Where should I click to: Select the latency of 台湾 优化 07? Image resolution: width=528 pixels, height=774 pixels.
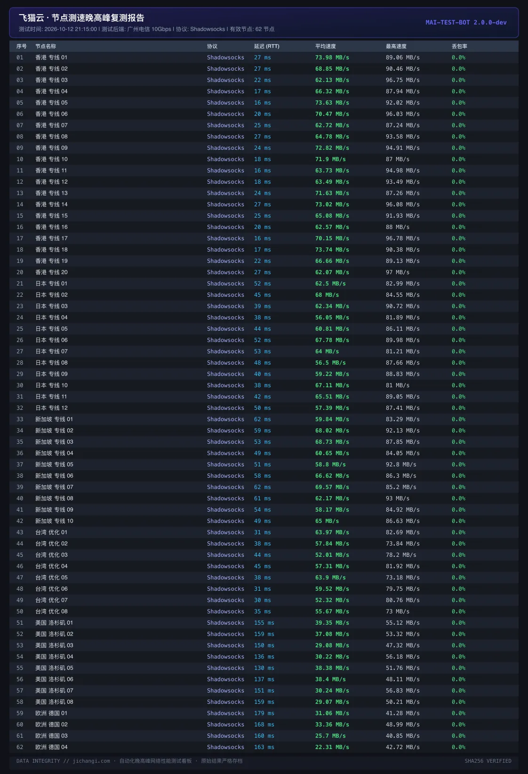(263, 600)
